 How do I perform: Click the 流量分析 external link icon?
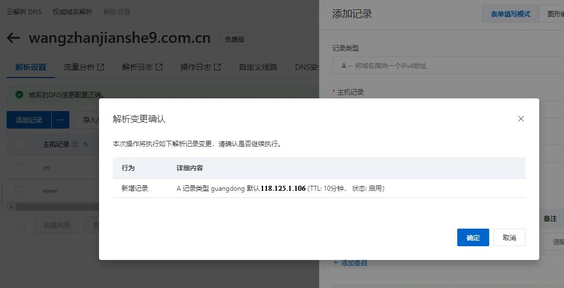[x=101, y=67]
